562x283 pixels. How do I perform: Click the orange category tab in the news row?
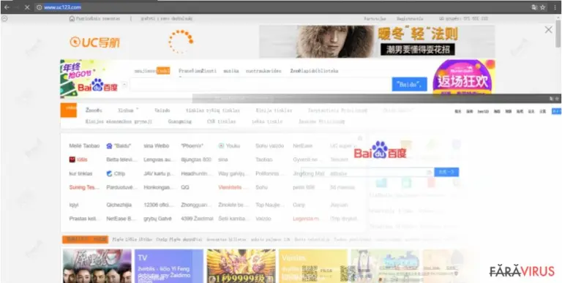(x=69, y=110)
